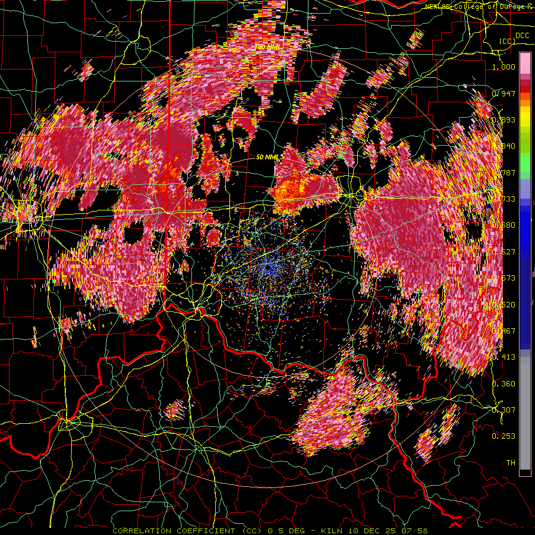Click the 100 NMI range ring label
This screenshot has width=535, height=535.
[x=267, y=46]
